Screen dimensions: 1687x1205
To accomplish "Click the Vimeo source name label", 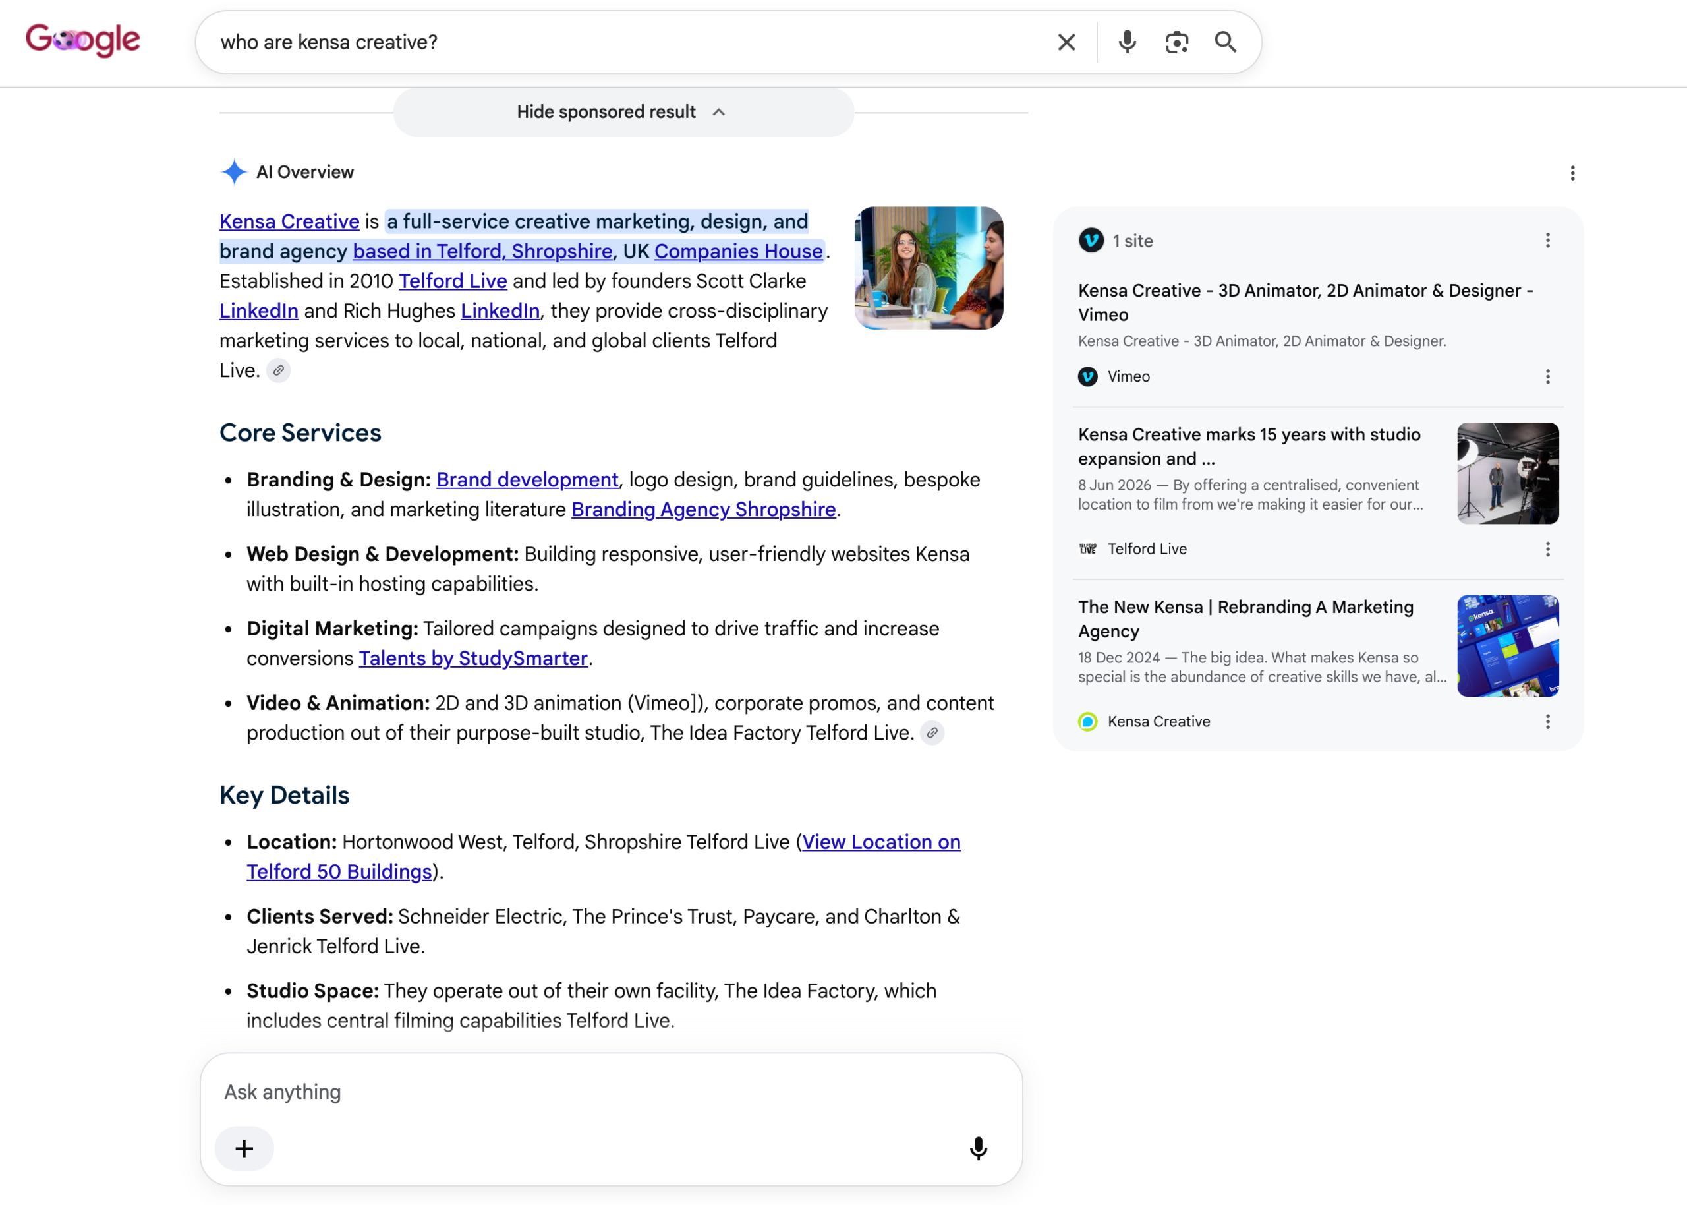I will [1129, 377].
